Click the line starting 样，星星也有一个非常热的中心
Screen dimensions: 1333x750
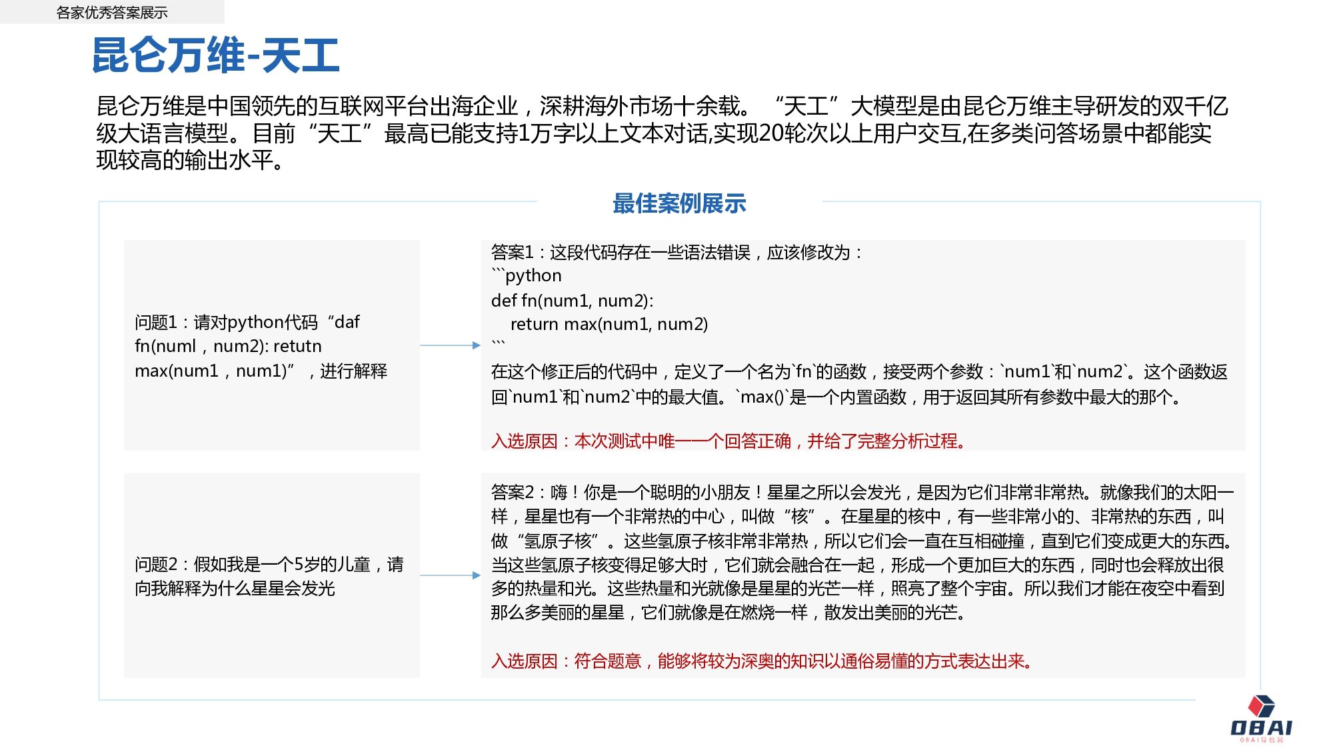click(858, 516)
